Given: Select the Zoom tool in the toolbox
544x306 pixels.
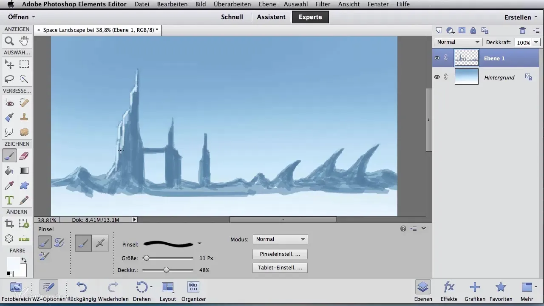Looking at the screenshot, I should 9,41.
